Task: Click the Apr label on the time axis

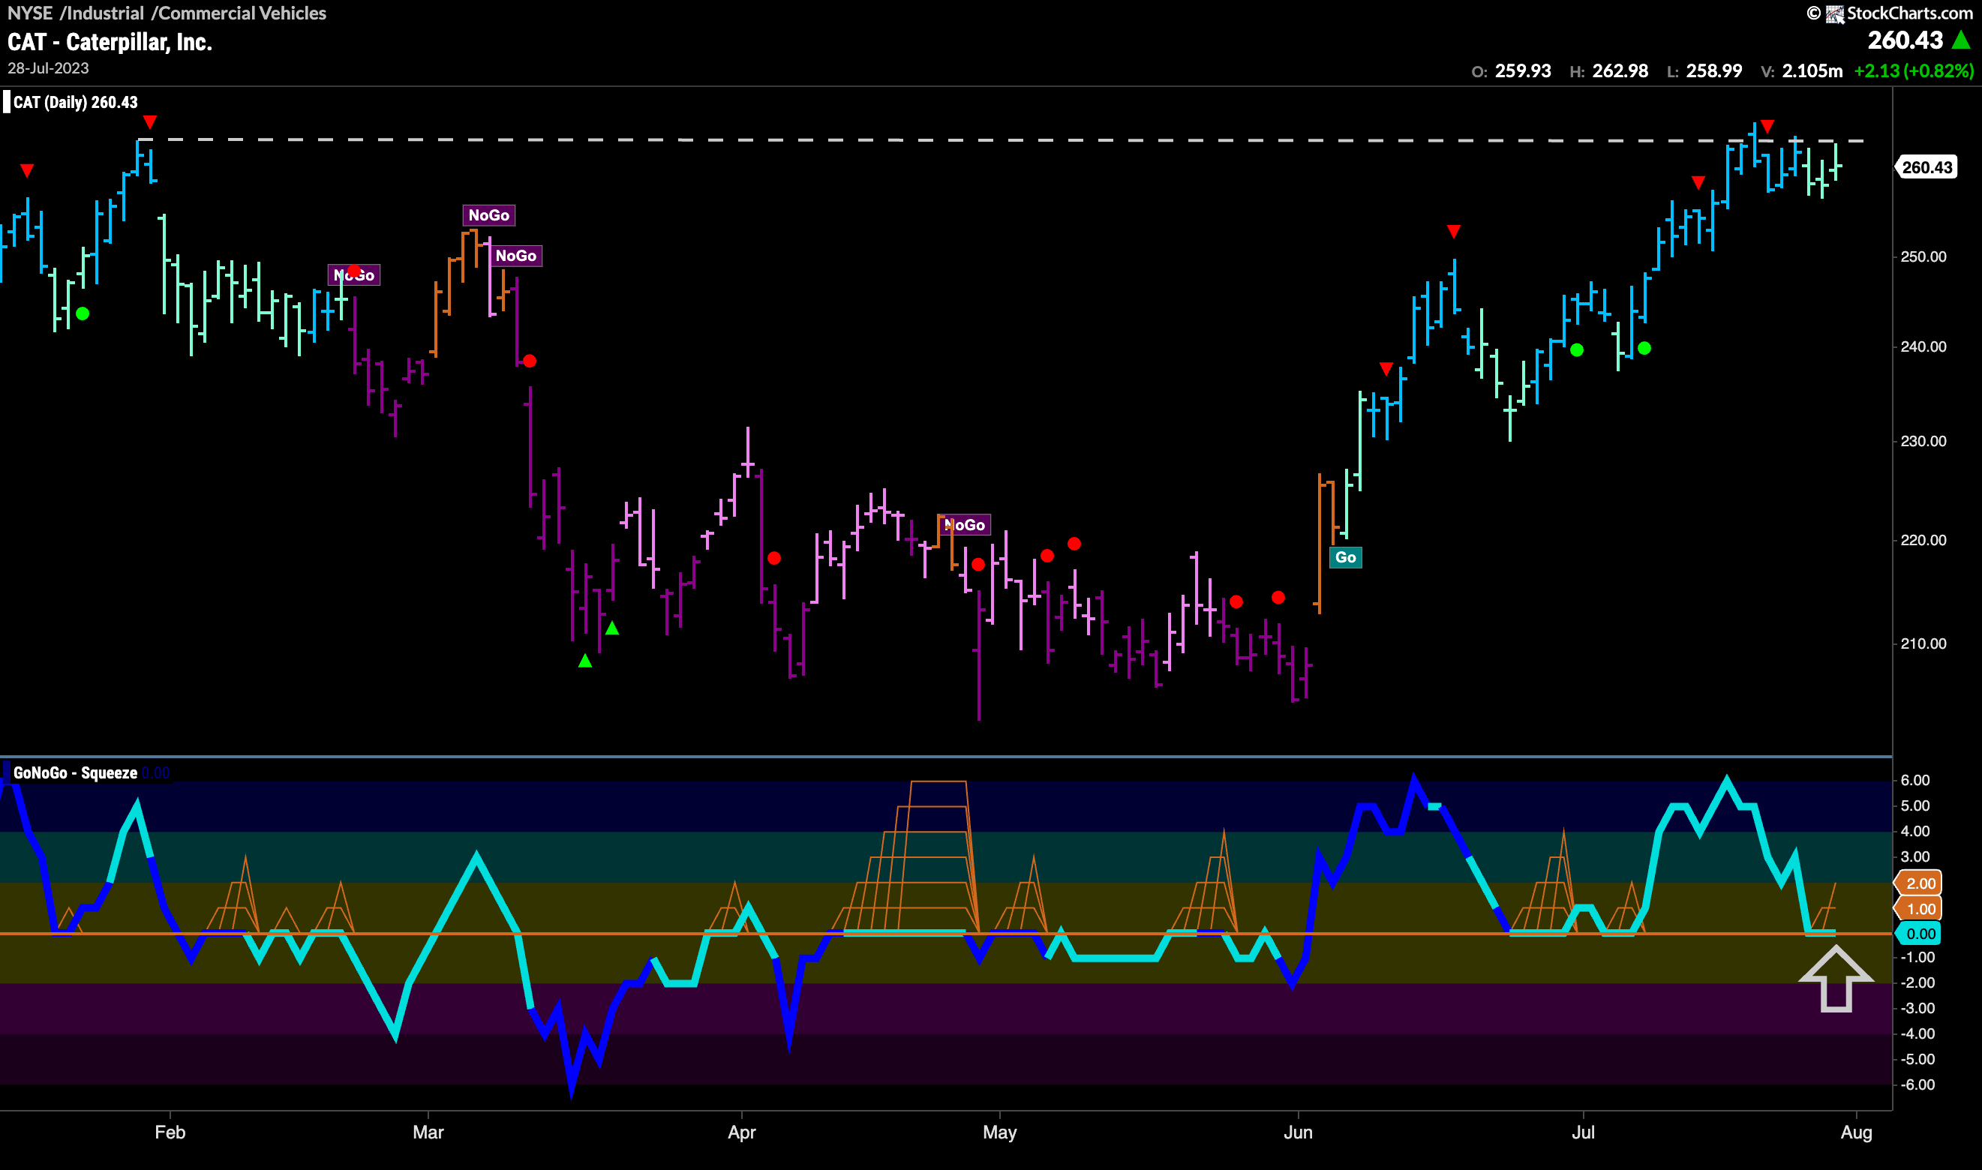Action: click(742, 1132)
